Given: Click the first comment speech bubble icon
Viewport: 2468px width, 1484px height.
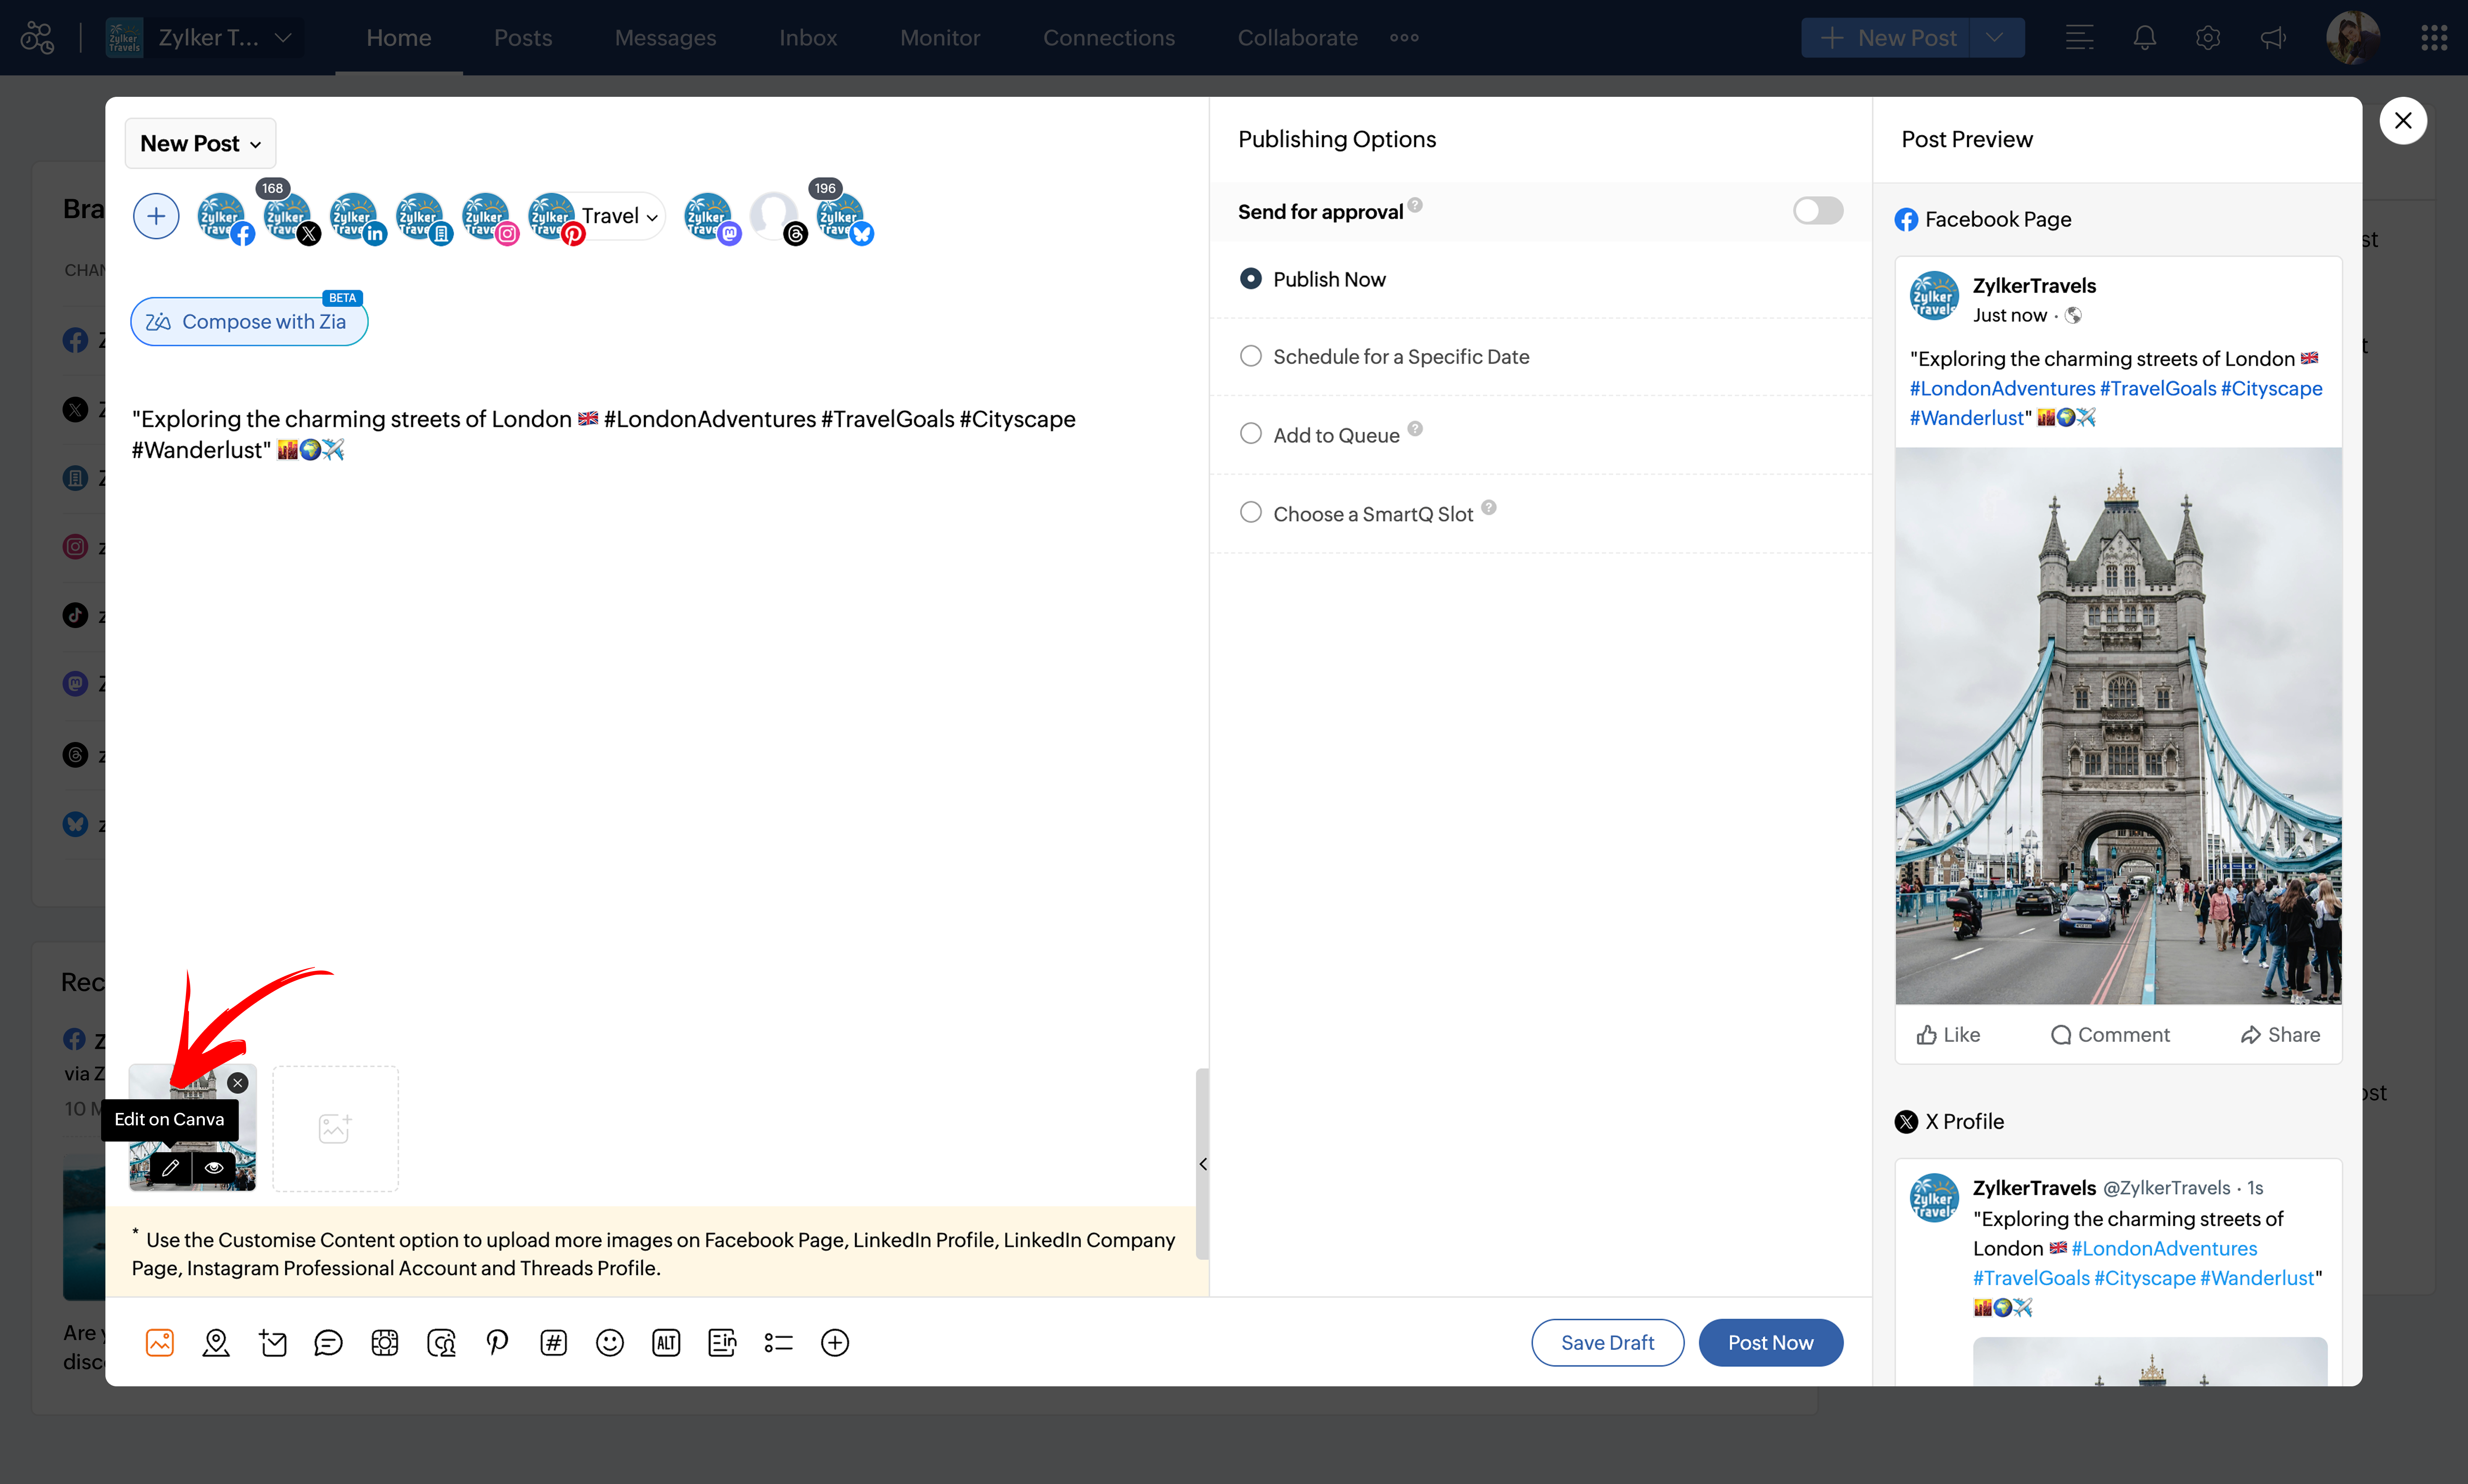Looking at the screenshot, I should pos(328,1342).
